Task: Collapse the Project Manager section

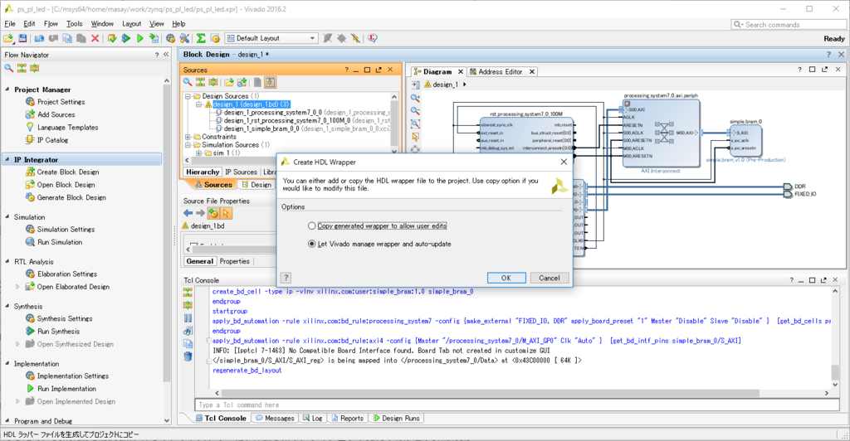Action: tap(7, 90)
